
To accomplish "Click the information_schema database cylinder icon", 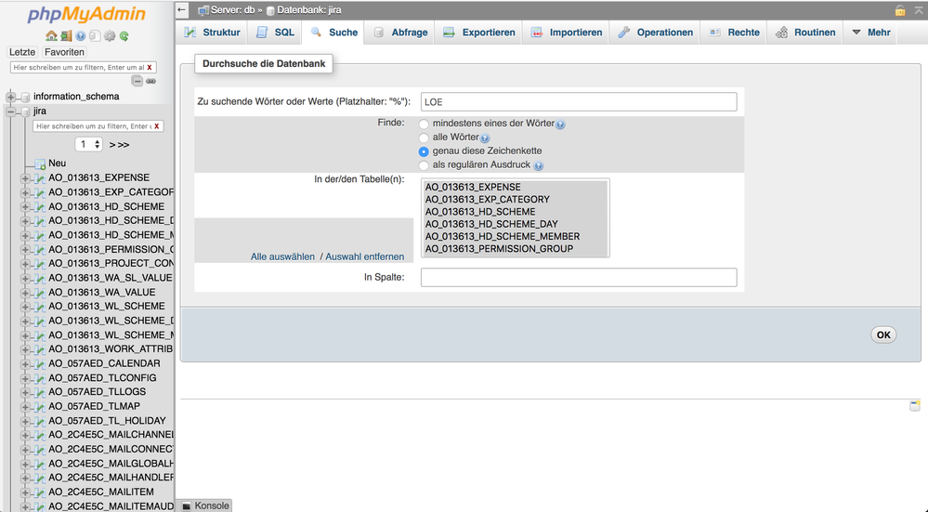I will (25, 97).
